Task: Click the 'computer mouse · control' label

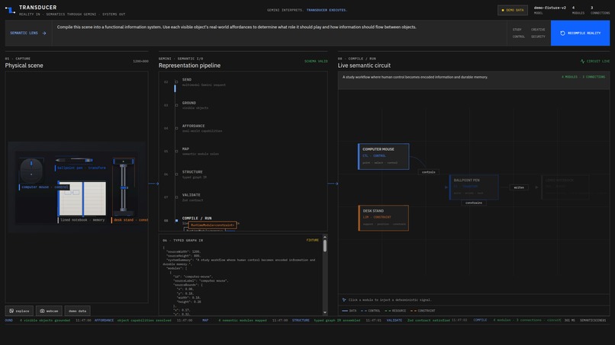Action: point(44,187)
